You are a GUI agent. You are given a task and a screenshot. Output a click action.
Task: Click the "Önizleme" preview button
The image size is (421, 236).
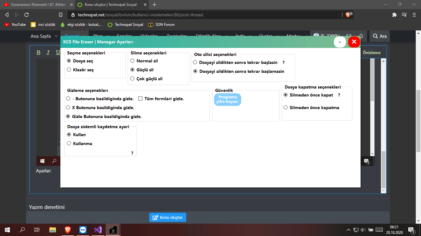pos(372,53)
